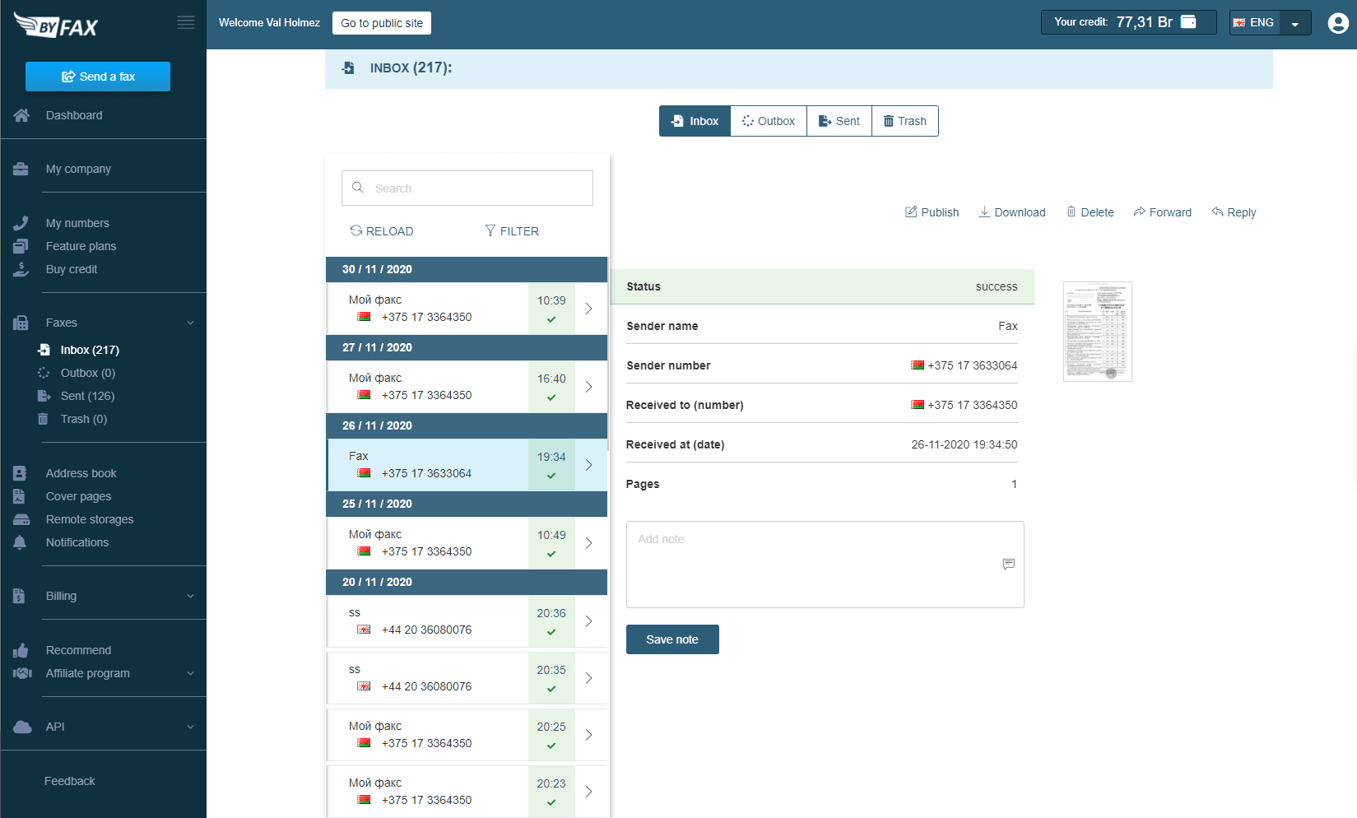This screenshot has height=818, width=1357.
Task: Click the Save note button
Action: pos(672,639)
